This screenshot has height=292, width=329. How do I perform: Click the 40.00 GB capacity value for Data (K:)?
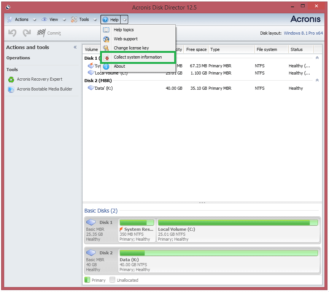(x=174, y=88)
